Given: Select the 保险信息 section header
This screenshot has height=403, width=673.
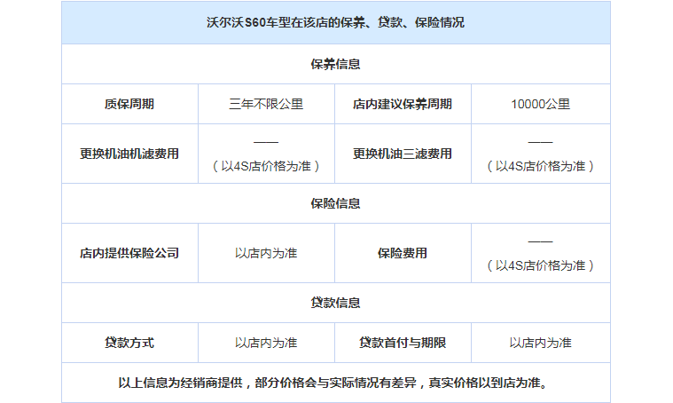Looking at the screenshot, I should point(335,203).
